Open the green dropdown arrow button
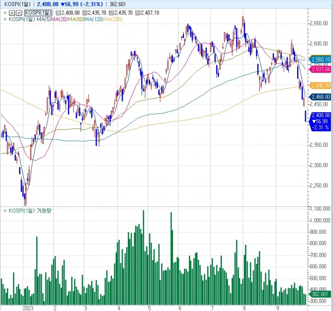This screenshot has width=333, height=311. [x=12, y=13]
